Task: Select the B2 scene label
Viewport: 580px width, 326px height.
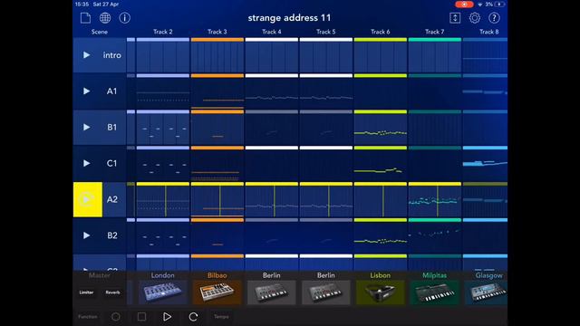Action: point(112,235)
